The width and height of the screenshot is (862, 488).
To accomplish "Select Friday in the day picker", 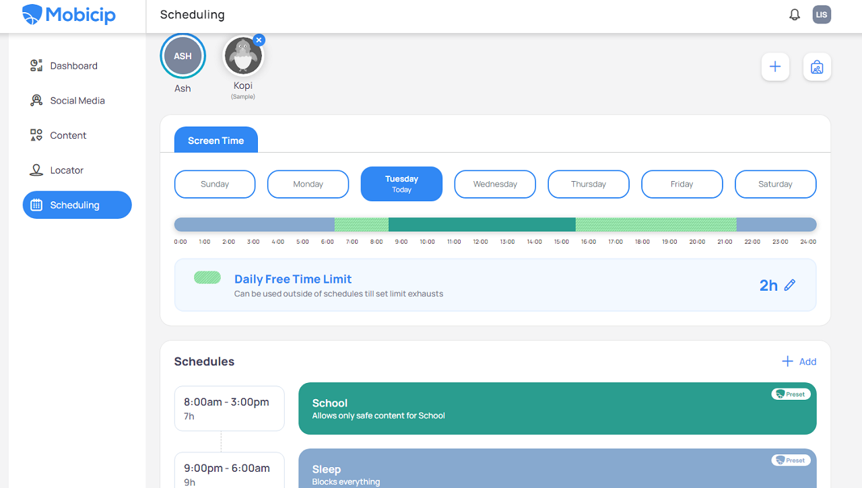I will 682,184.
